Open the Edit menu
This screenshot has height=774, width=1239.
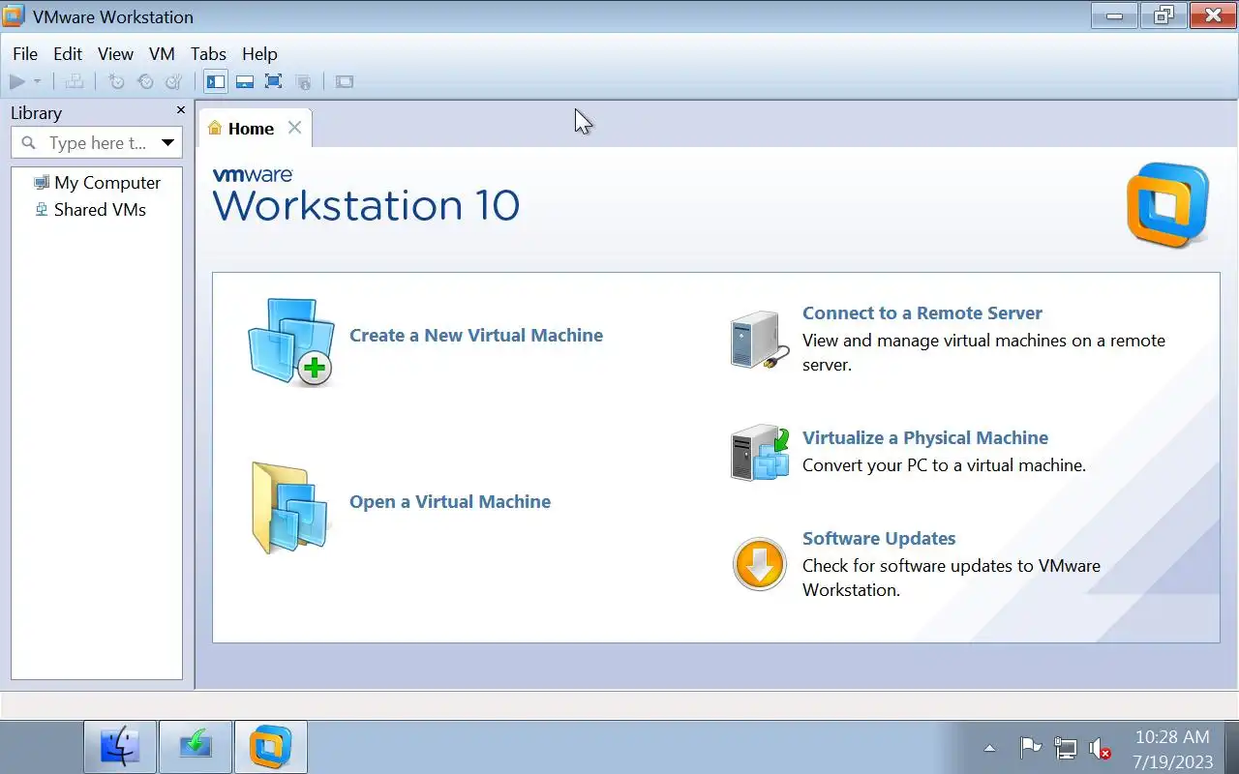pos(68,54)
